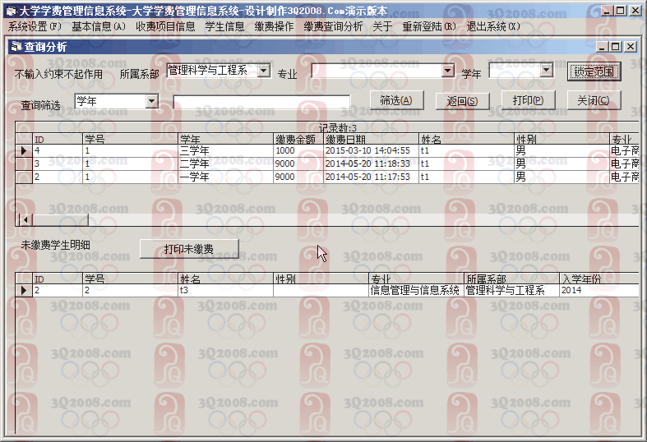Select row selector for ID 3 record
Screen dimensions: 647x442
coord(24,163)
